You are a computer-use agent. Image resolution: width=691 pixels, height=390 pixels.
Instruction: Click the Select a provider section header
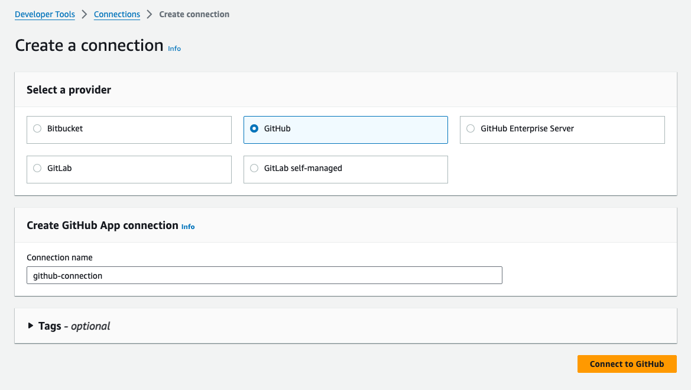tap(69, 90)
